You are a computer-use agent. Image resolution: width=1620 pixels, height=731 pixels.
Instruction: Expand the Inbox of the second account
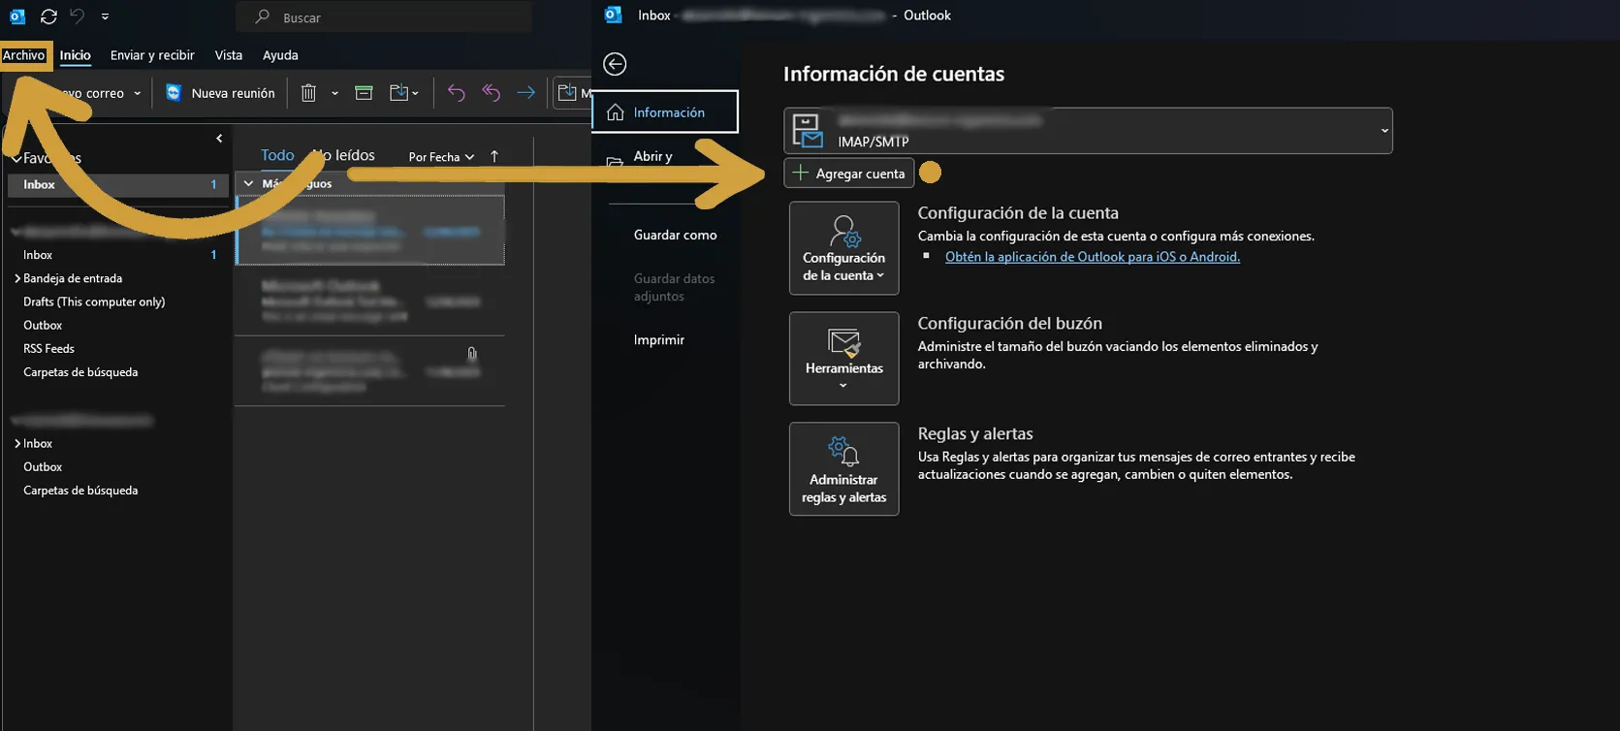coord(17,443)
